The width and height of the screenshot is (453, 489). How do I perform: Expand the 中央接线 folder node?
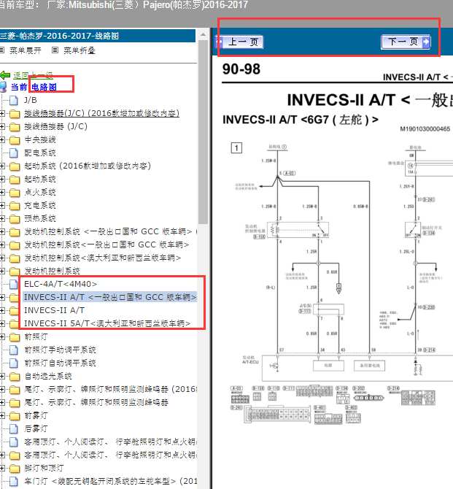point(2,139)
